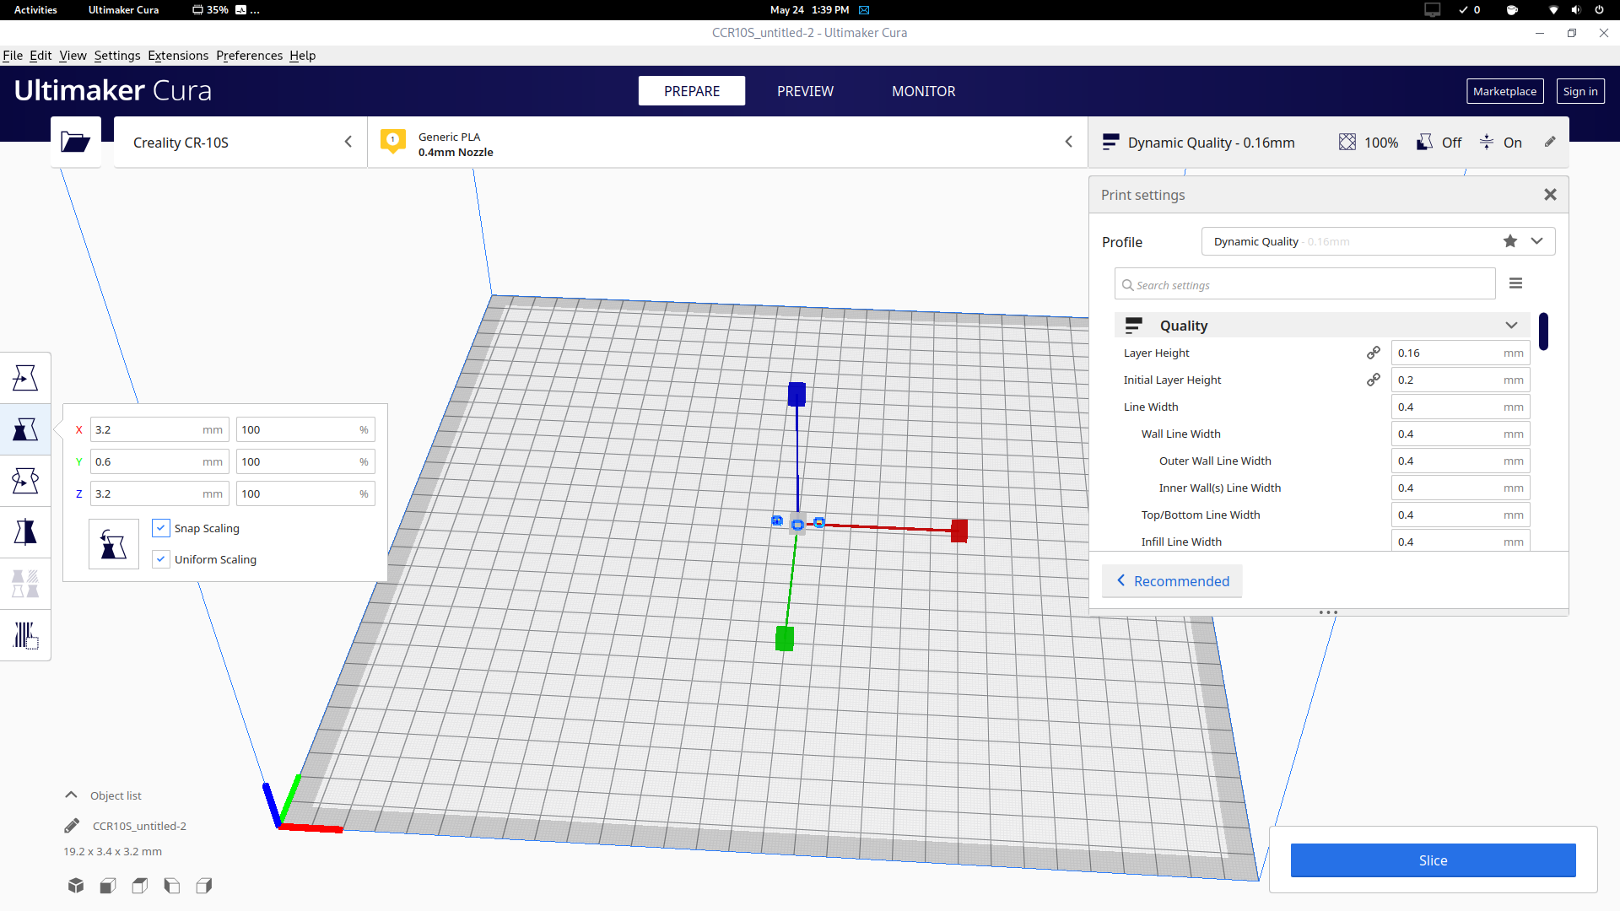The height and width of the screenshot is (911, 1620).
Task: Click the support Off icon
Action: click(1424, 142)
